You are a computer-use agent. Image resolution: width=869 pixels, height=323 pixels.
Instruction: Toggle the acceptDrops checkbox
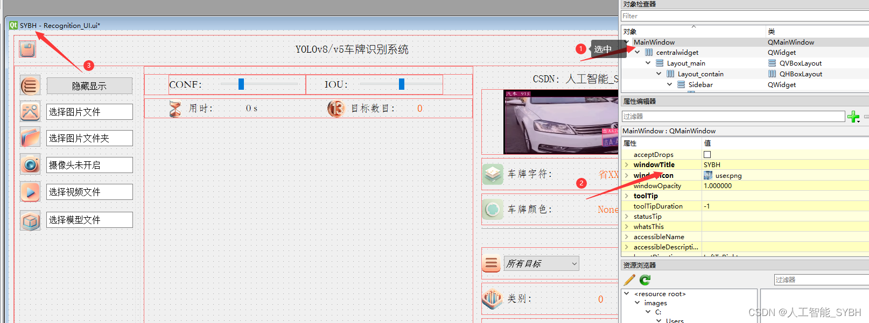(x=707, y=155)
